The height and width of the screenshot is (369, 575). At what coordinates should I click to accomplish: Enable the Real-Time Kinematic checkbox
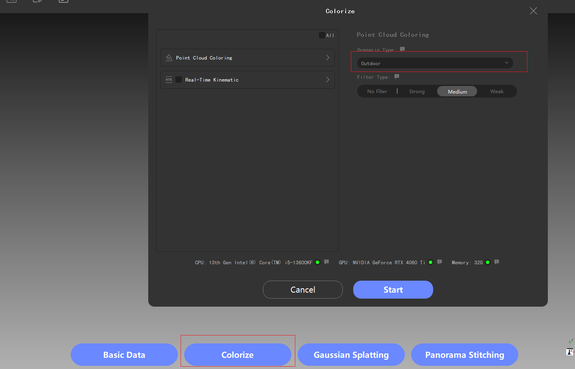point(179,80)
